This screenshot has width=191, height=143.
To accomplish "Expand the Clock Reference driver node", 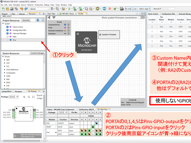I will 5,69.
